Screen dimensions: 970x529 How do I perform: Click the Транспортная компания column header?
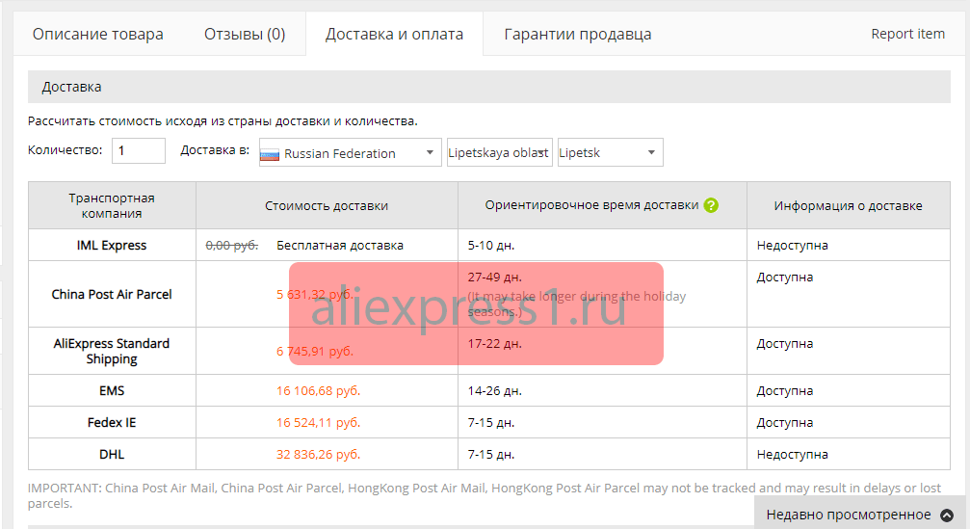[x=112, y=205]
